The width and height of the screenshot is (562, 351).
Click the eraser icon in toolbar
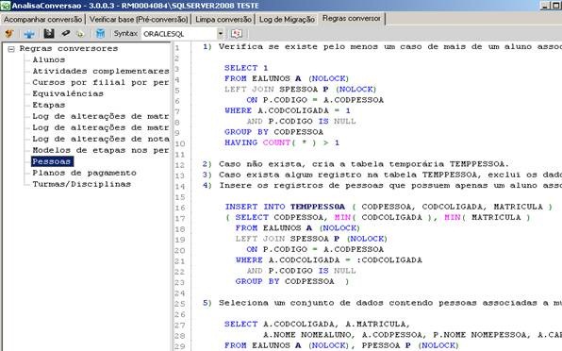pos(65,33)
